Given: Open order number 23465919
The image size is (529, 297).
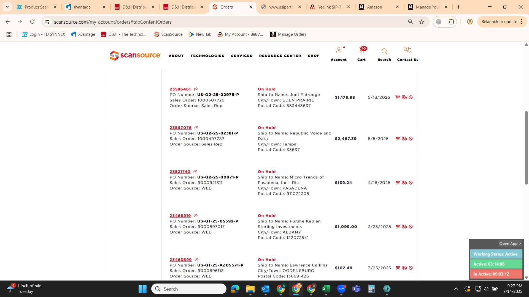Looking at the screenshot, I should click(x=180, y=216).
